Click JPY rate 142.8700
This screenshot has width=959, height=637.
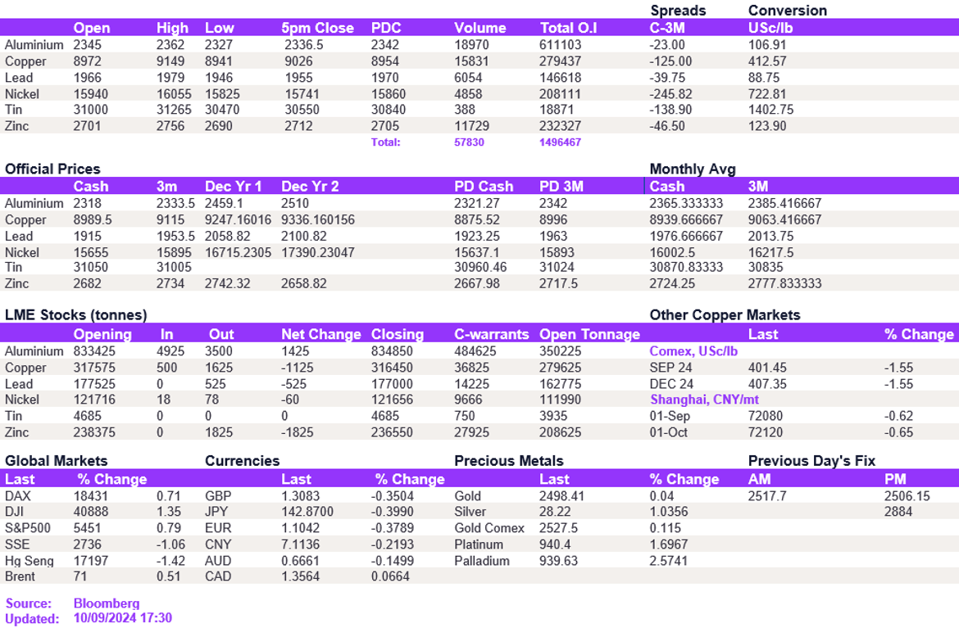(307, 512)
